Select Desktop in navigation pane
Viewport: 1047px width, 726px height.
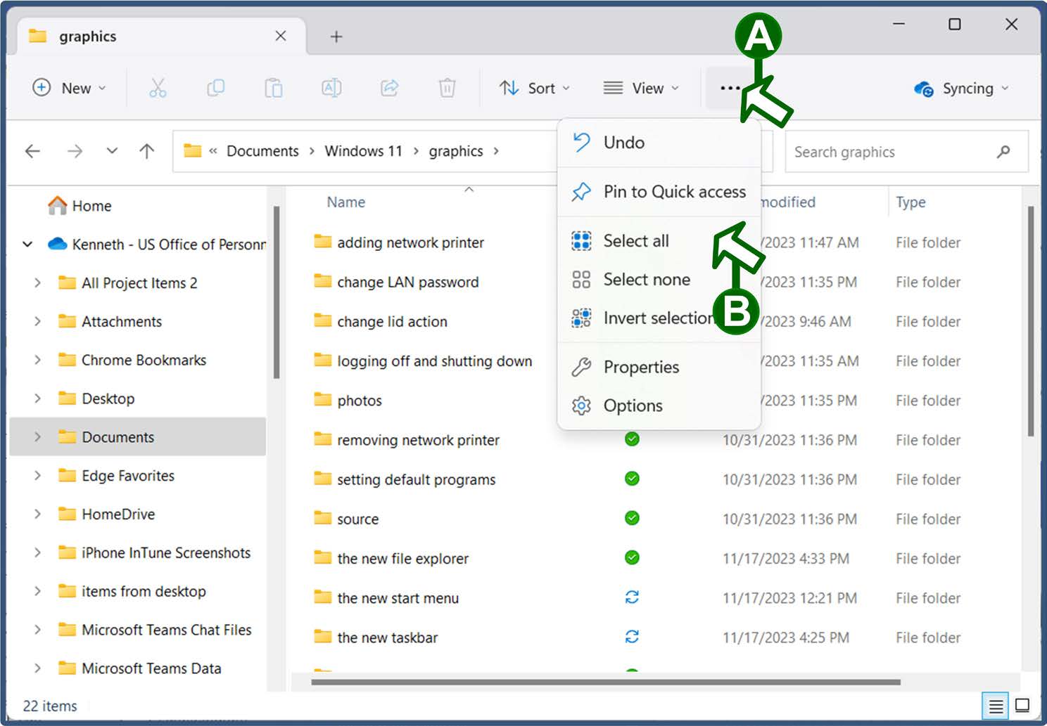[x=108, y=398]
